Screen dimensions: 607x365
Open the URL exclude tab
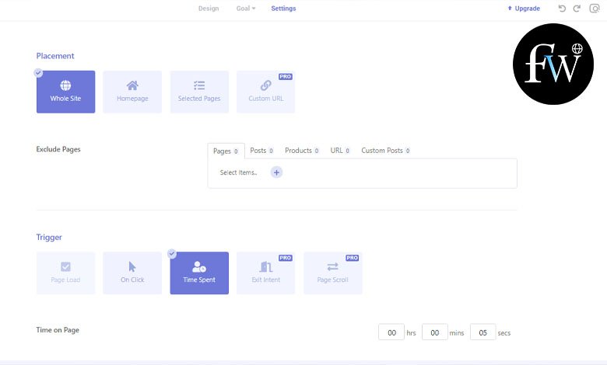pyautogui.click(x=340, y=151)
